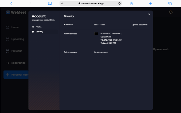Open Recordings in the sidebar
This screenshot has height=113, width=181.
18,63
